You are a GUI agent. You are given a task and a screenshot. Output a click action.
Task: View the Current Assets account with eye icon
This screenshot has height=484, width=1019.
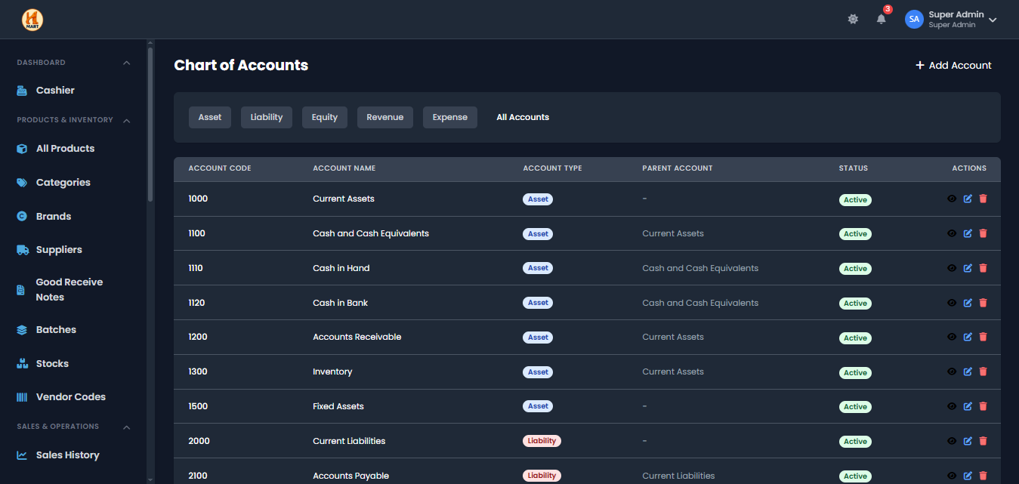(x=951, y=199)
